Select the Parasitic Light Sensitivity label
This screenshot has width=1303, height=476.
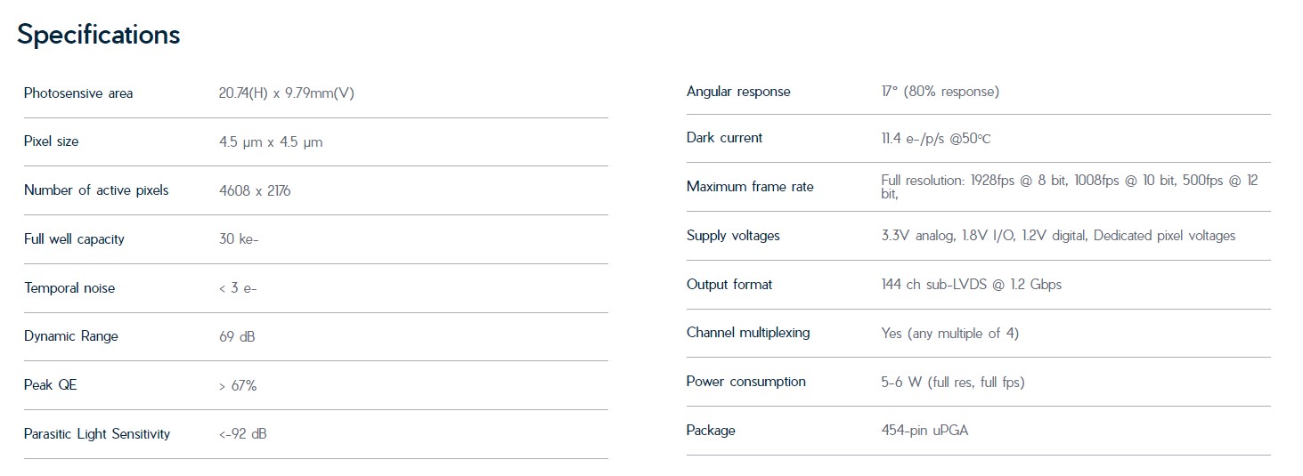(97, 434)
